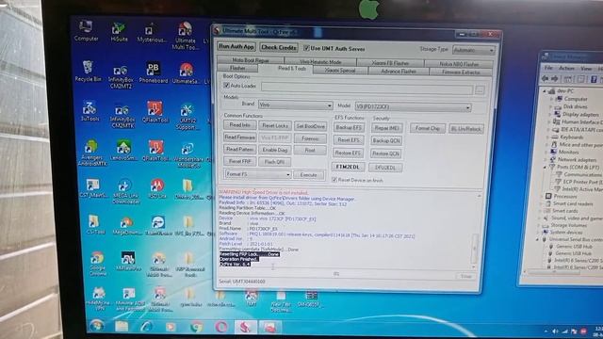Toggle Reset Device on finish checkbox
Screen dimensions: 603x339
334,180
